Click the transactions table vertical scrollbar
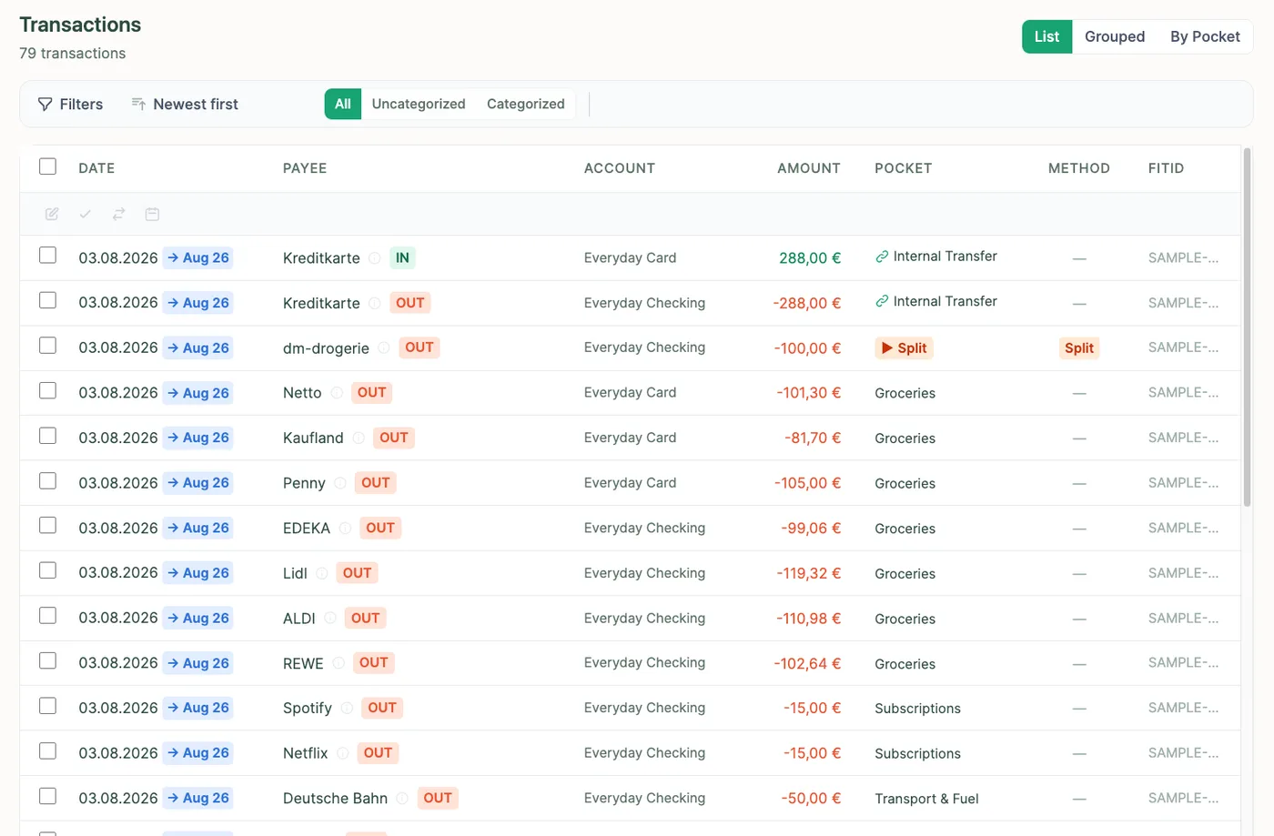 click(x=1247, y=327)
